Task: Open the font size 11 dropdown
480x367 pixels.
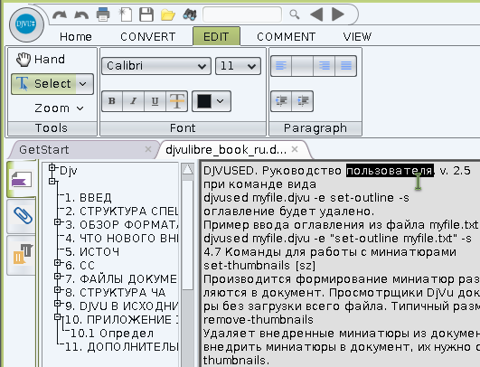Action: [x=238, y=66]
